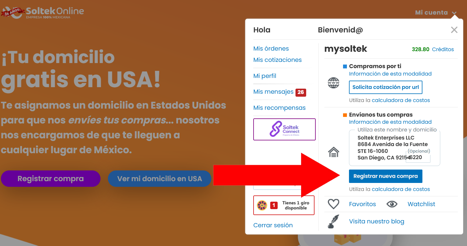467x246 pixels.
Task: Open Mis órdenes
Action: coord(271,48)
